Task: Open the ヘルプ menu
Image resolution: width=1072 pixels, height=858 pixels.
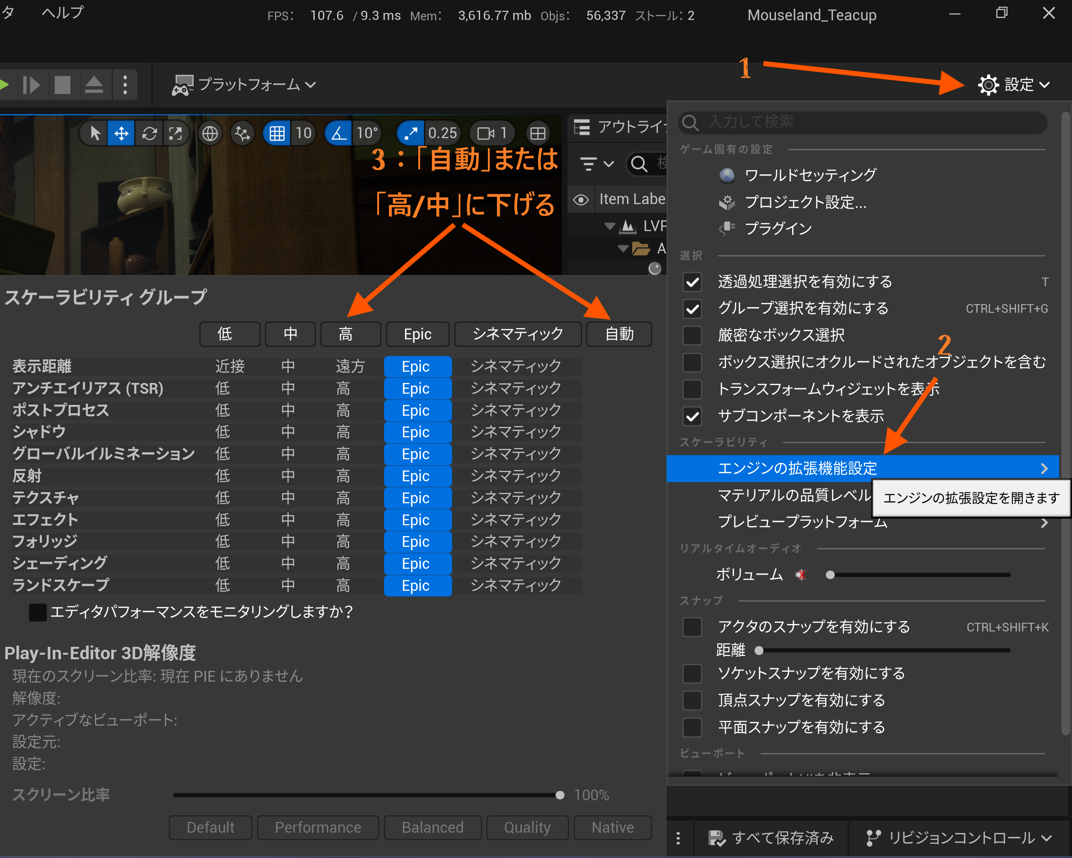Action: coord(63,13)
